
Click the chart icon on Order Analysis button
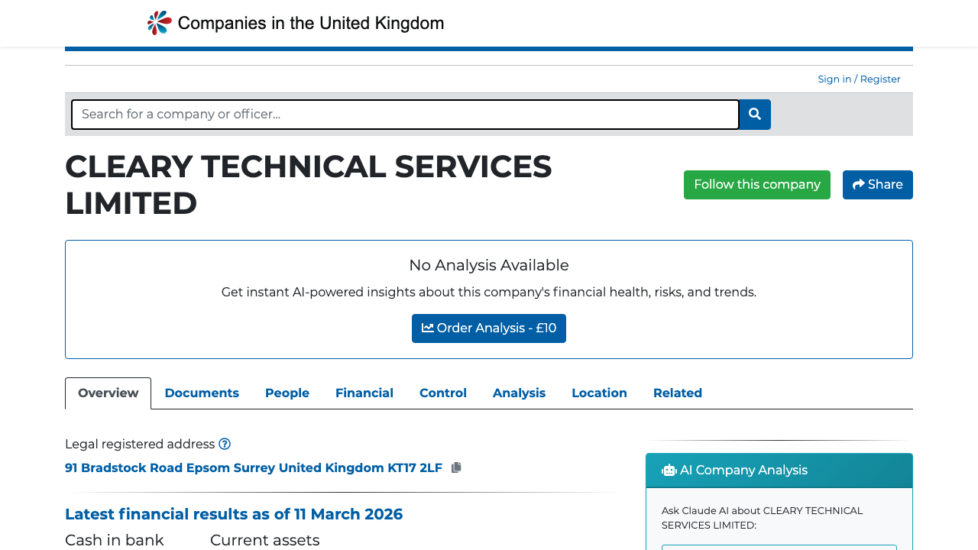[x=429, y=328]
